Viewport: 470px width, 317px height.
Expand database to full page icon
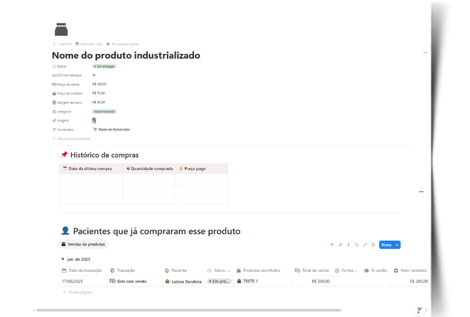click(x=365, y=245)
